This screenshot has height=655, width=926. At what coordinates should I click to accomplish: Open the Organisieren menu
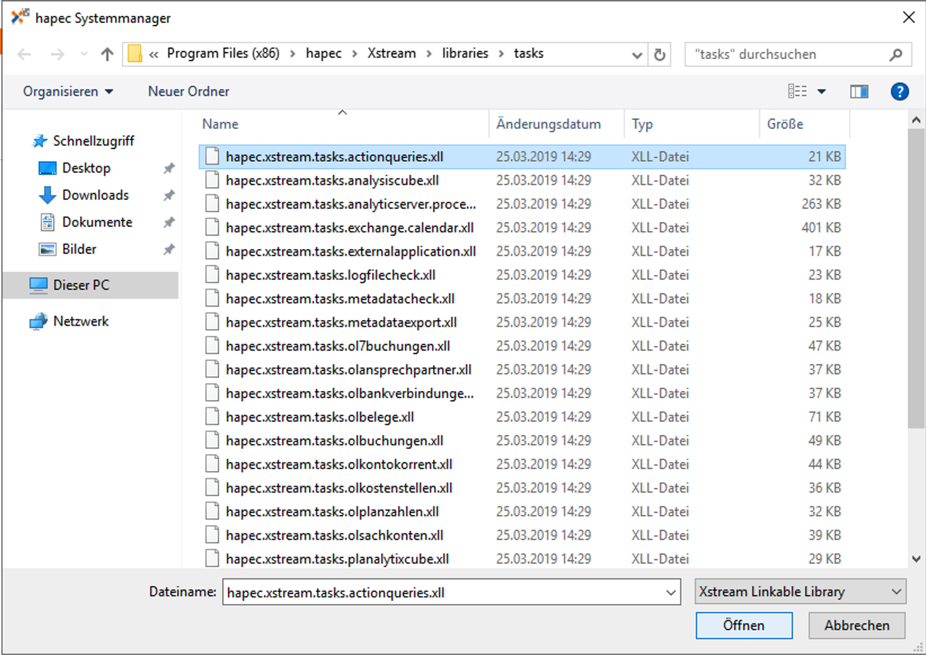(x=68, y=91)
